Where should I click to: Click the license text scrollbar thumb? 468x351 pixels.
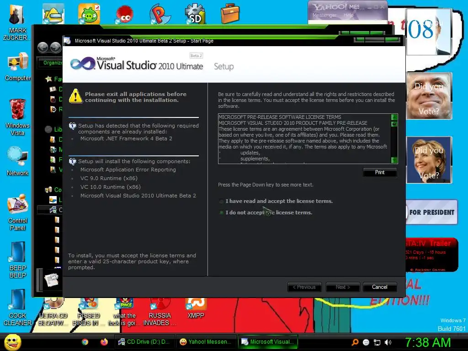394,123
